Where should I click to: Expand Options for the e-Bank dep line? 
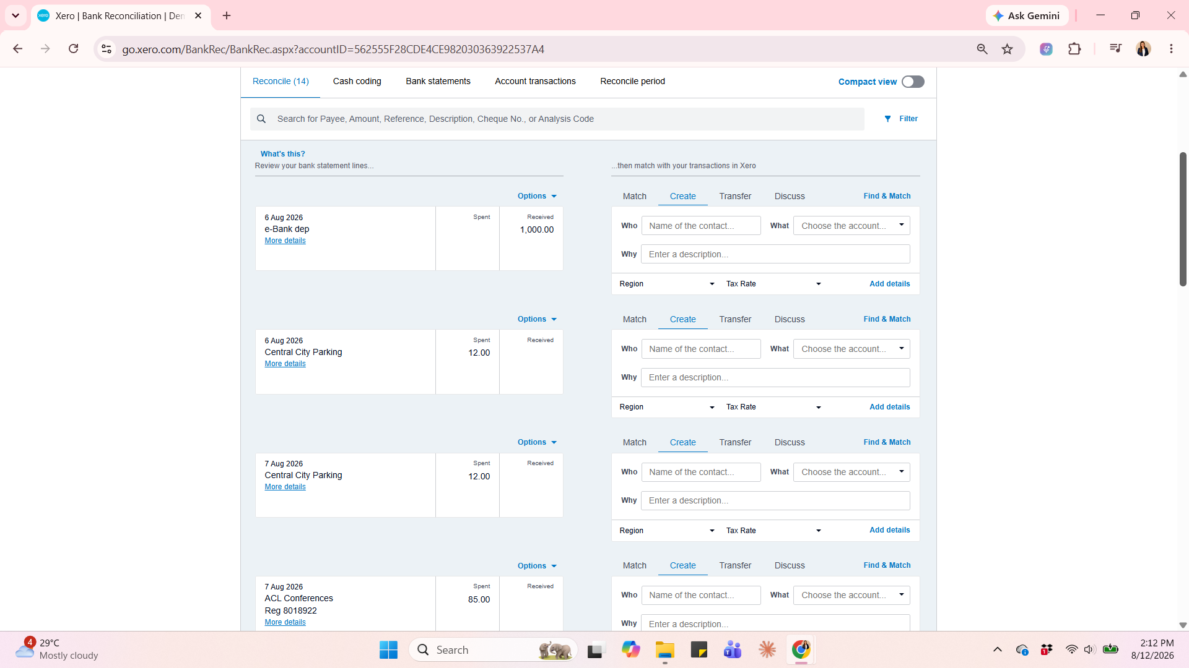coord(537,196)
